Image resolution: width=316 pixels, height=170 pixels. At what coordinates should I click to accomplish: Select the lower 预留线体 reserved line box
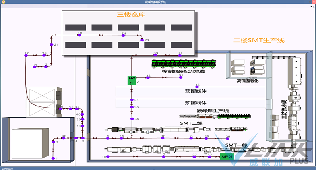[191, 103]
